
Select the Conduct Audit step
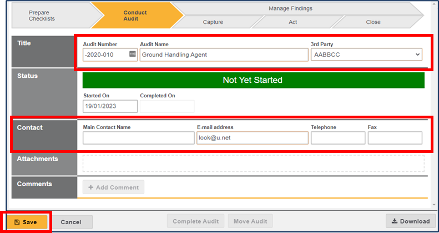point(135,16)
